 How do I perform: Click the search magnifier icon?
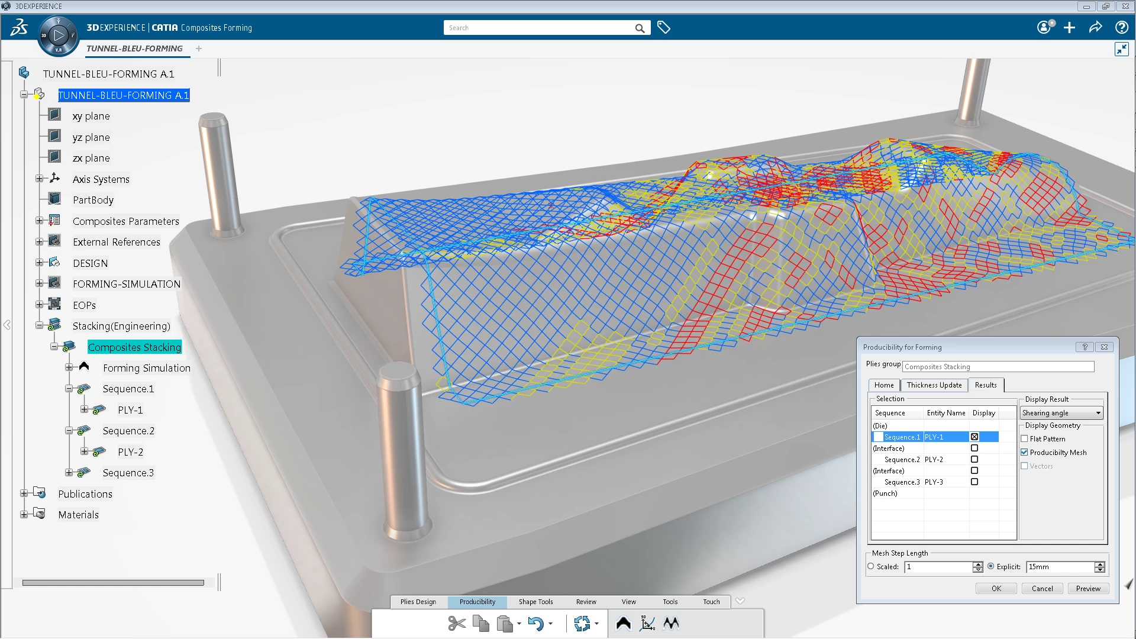point(640,27)
